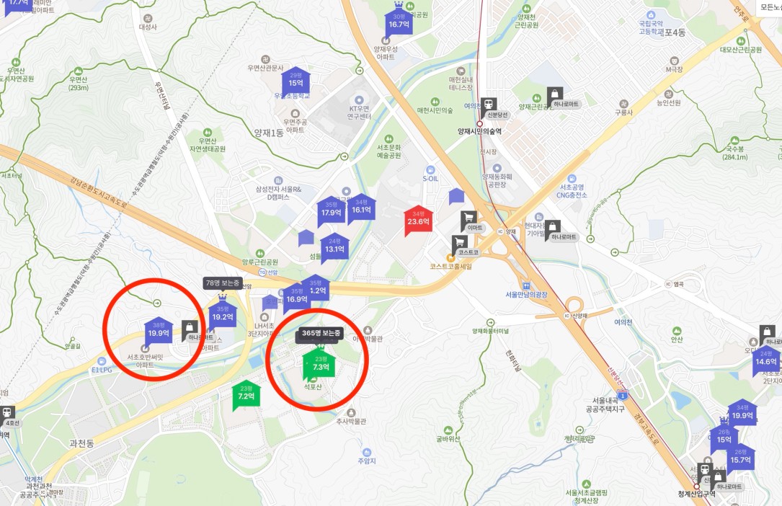This screenshot has width=782, height=506.
Task: Select the 14.6억 marker on right edge
Action: pyautogui.click(x=767, y=360)
